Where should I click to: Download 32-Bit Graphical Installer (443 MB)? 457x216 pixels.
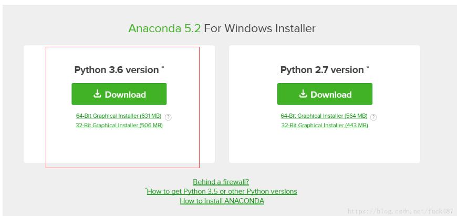coord(324,125)
